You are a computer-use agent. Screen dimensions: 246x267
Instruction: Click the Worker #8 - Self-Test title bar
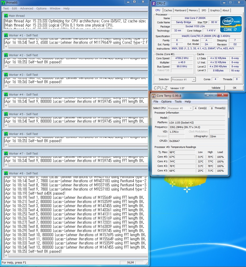coord(75,173)
